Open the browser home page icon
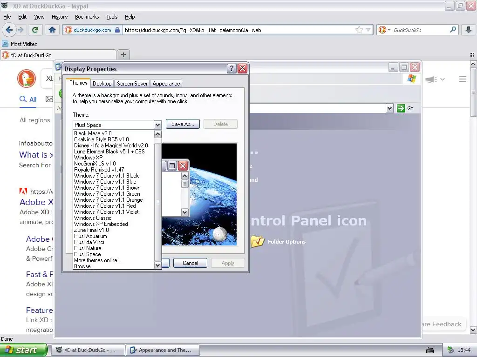This screenshot has width=477, height=357. (x=52, y=30)
